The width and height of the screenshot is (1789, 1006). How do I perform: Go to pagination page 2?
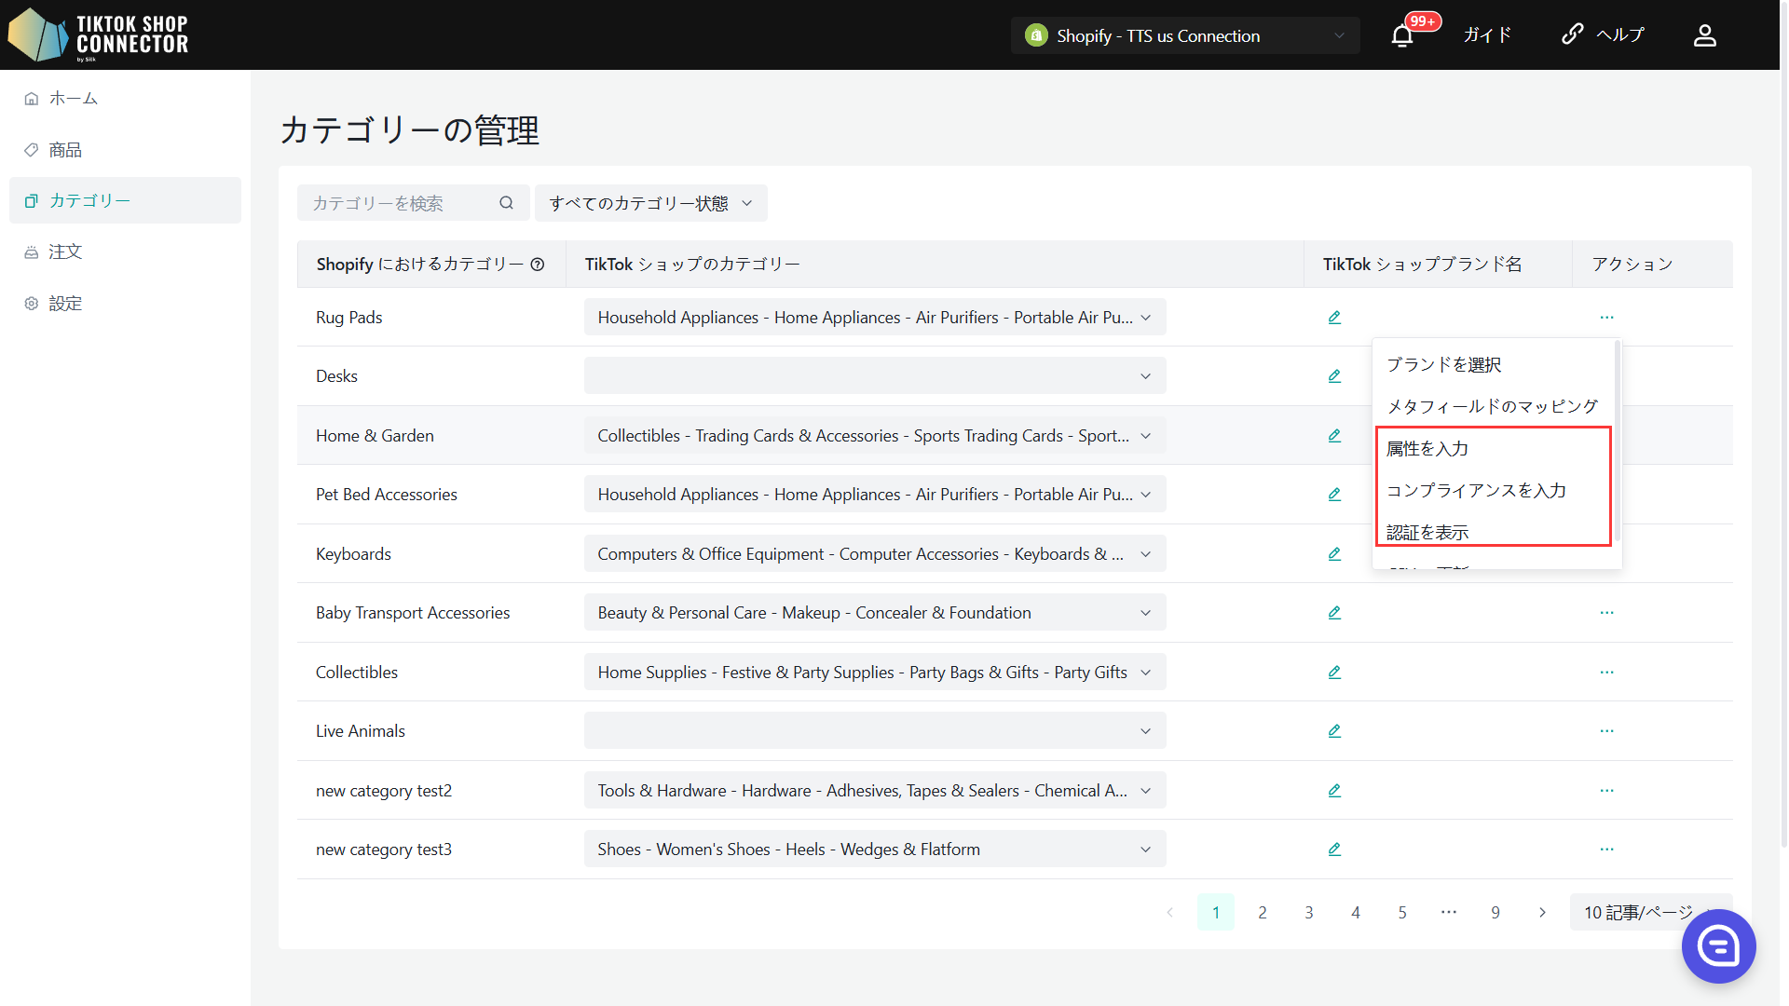(x=1262, y=913)
